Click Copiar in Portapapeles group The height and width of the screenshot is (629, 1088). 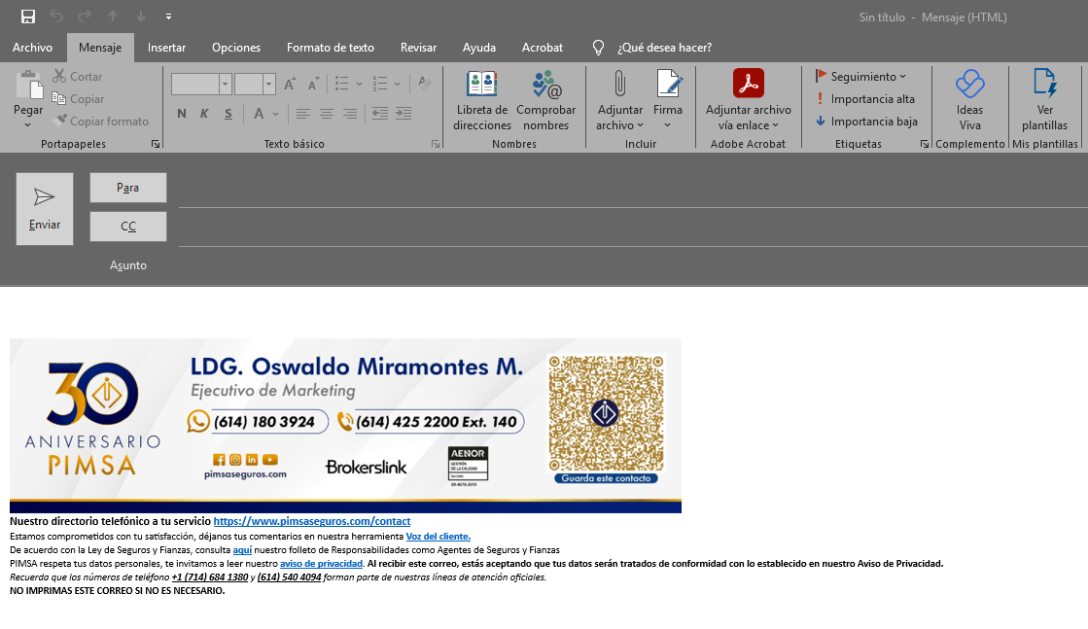click(x=79, y=98)
